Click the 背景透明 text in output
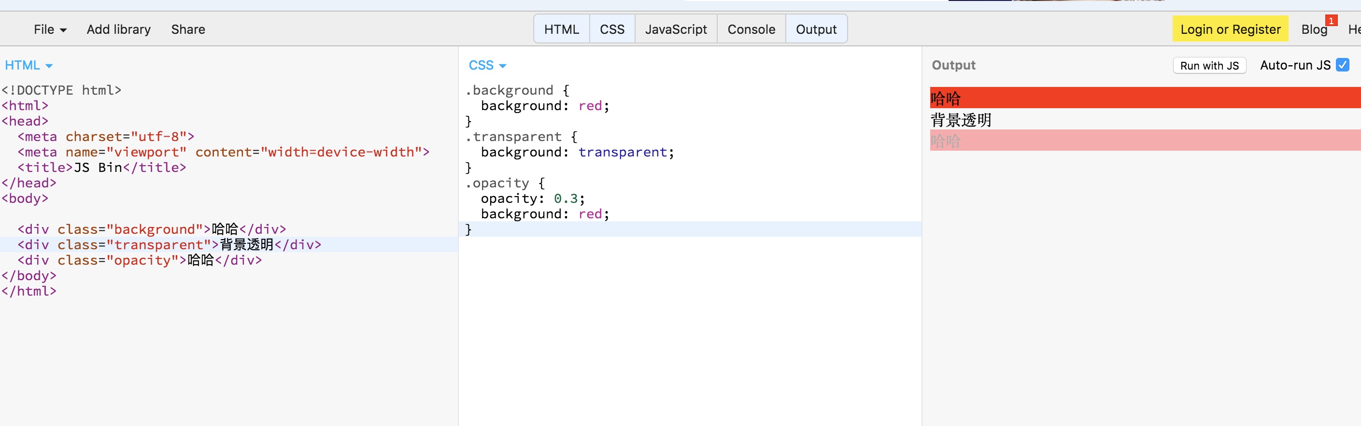1361x426 pixels. 961,120
